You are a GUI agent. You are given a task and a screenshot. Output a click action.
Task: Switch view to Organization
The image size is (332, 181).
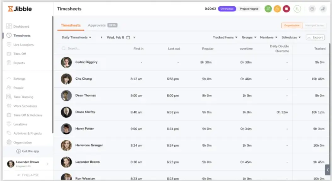291,25
